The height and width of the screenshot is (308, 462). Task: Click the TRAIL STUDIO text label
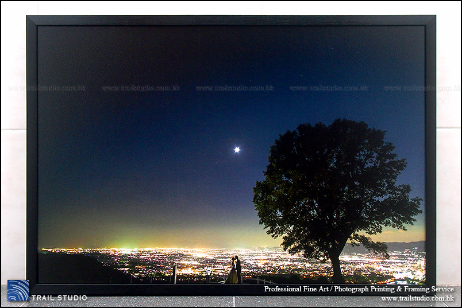pyautogui.click(x=59, y=298)
